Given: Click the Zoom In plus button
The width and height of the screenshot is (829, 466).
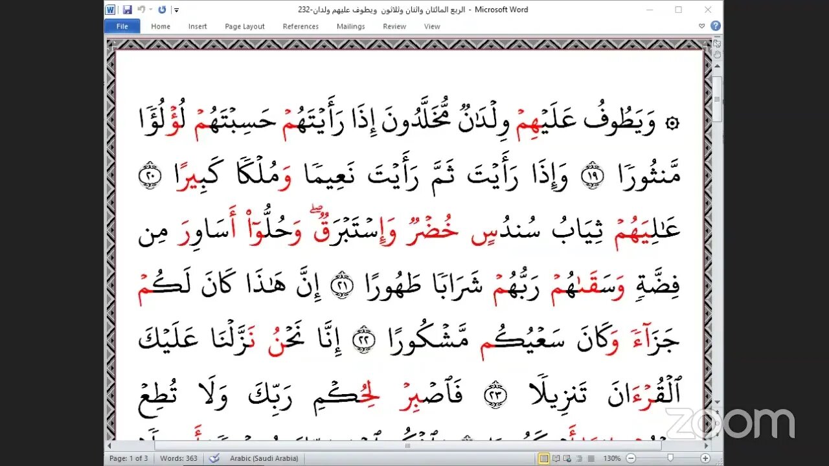Looking at the screenshot, I should coord(705,458).
